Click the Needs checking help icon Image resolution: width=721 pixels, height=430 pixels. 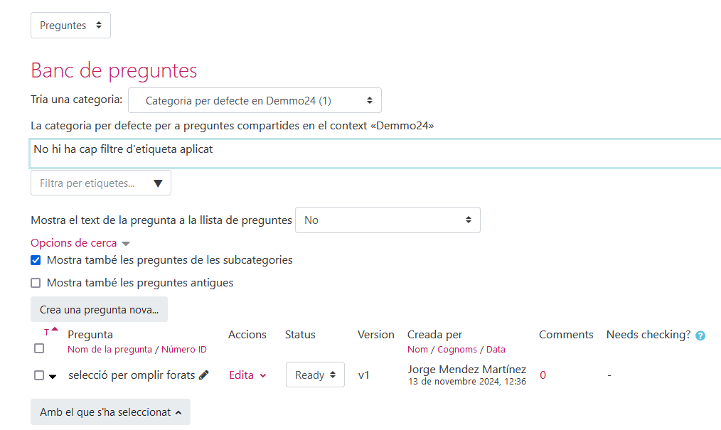click(x=700, y=335)
